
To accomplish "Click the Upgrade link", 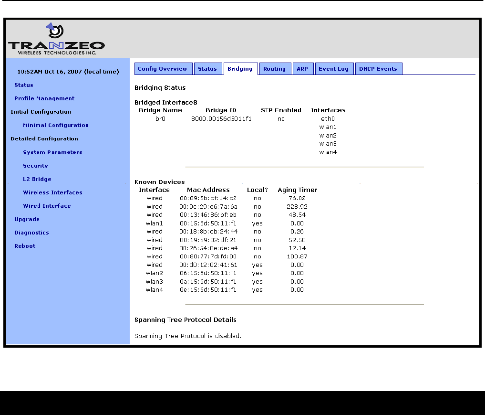I will coord(27,219).
